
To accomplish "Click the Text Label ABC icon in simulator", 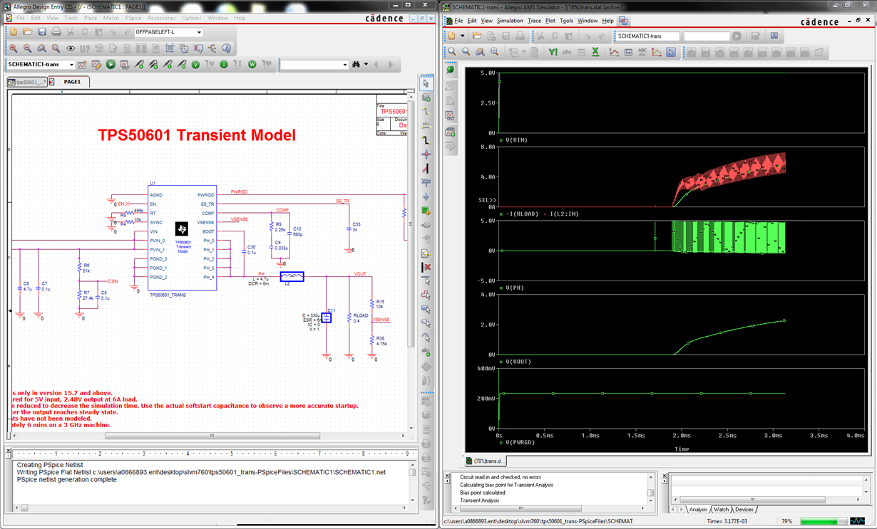I will point(642,52).
